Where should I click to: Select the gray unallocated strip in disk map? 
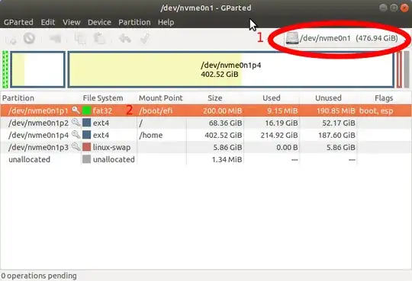(407, 69)
